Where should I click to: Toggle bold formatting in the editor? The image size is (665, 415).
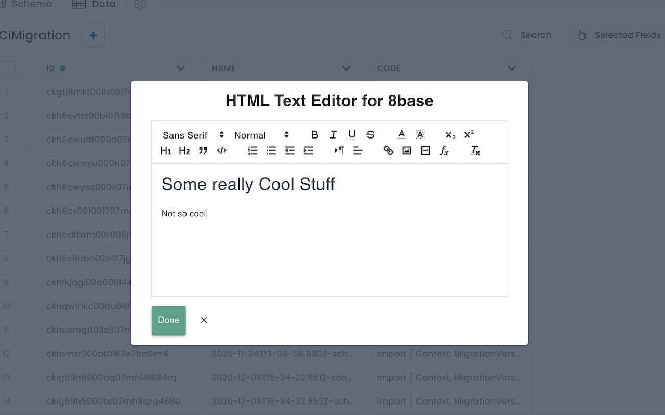(315, 135)
